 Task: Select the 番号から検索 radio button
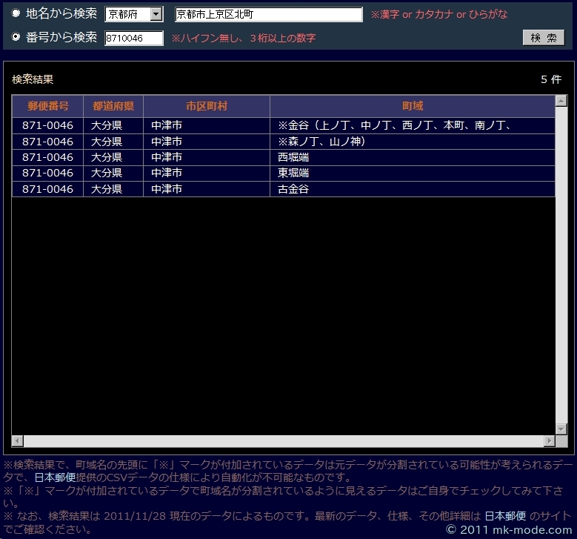point(16,37)
